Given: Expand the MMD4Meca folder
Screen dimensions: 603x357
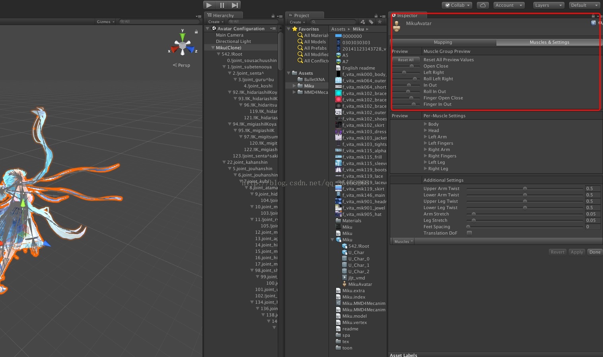Looking at the screenshot, I should [294, 92].
